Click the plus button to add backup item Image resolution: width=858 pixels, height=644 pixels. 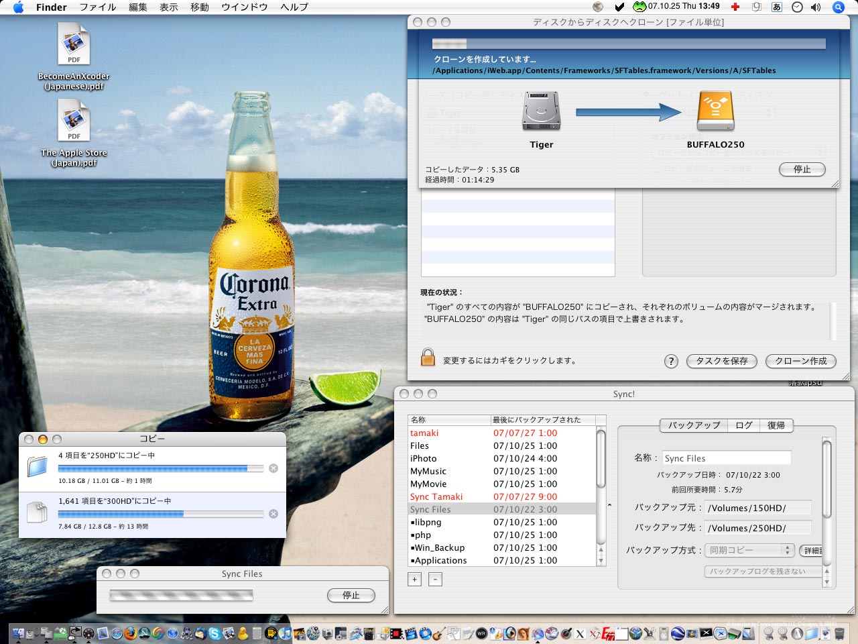(415, 580)
